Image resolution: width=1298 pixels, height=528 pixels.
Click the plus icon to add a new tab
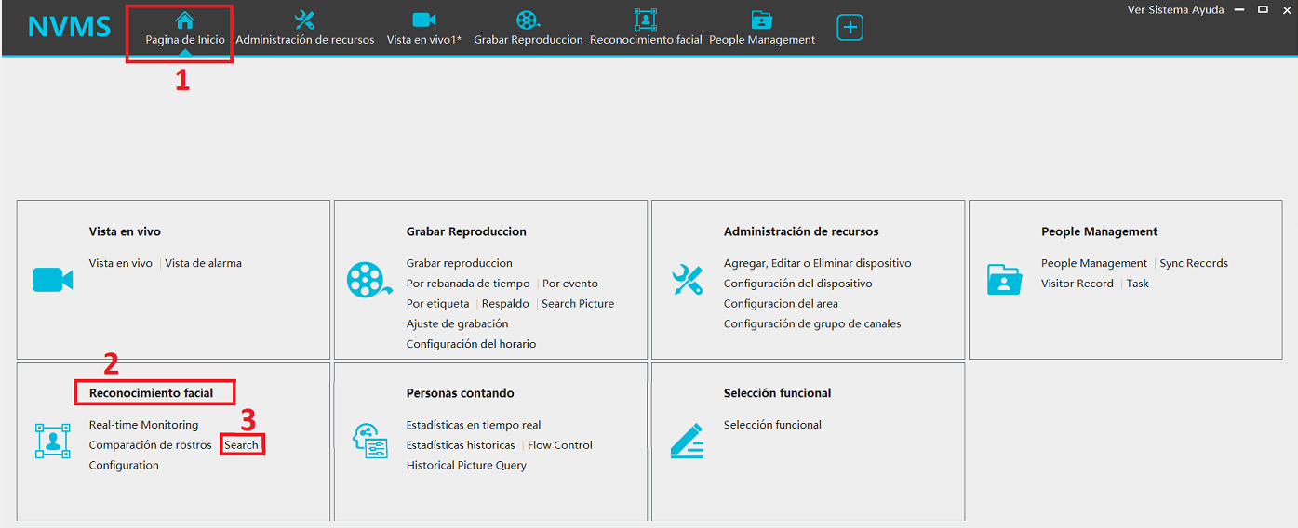click(x=850, y=28)
